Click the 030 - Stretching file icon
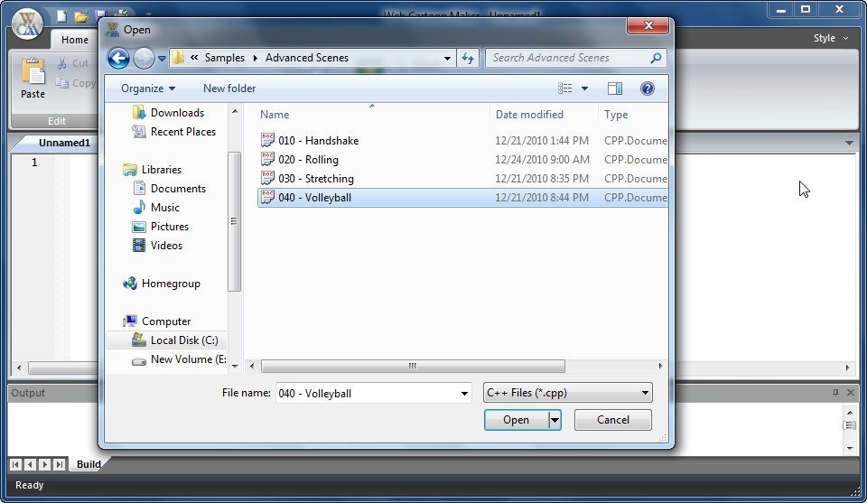Screen dimensions: 867x503 (267, 178)
